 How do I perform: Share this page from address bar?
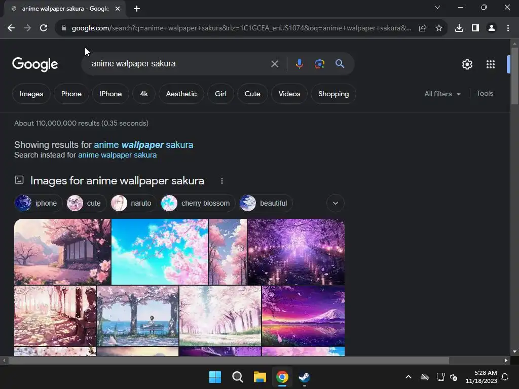[423, 28]
